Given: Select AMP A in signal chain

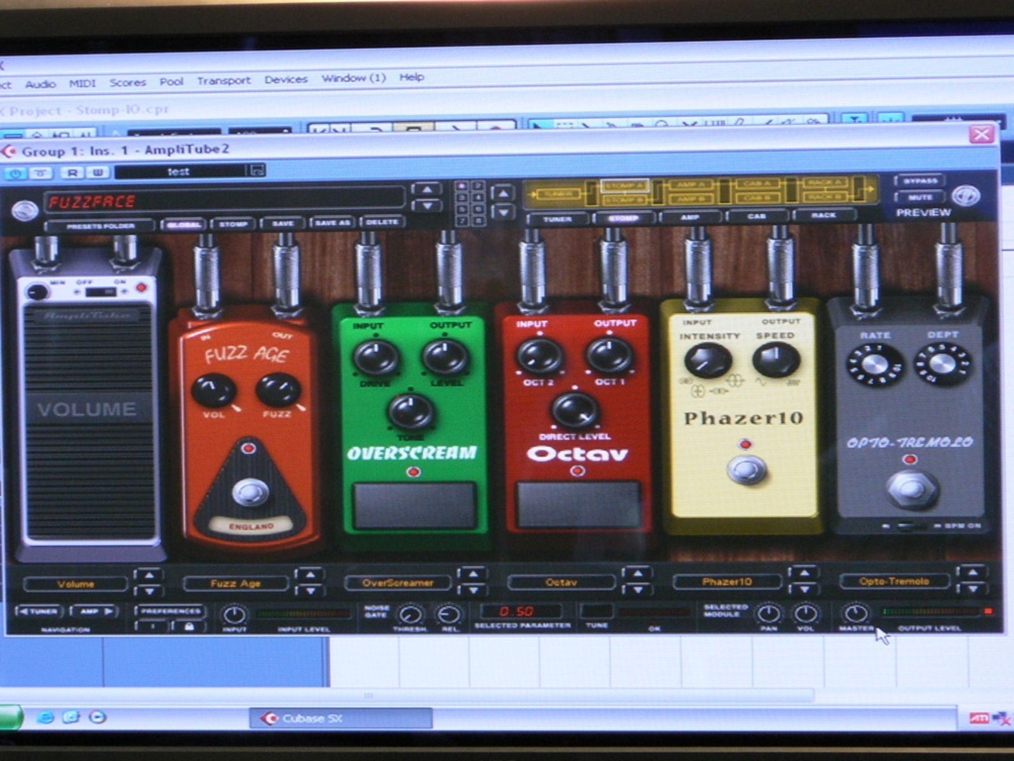Looking at the screenshot, I should coord(691,185).
